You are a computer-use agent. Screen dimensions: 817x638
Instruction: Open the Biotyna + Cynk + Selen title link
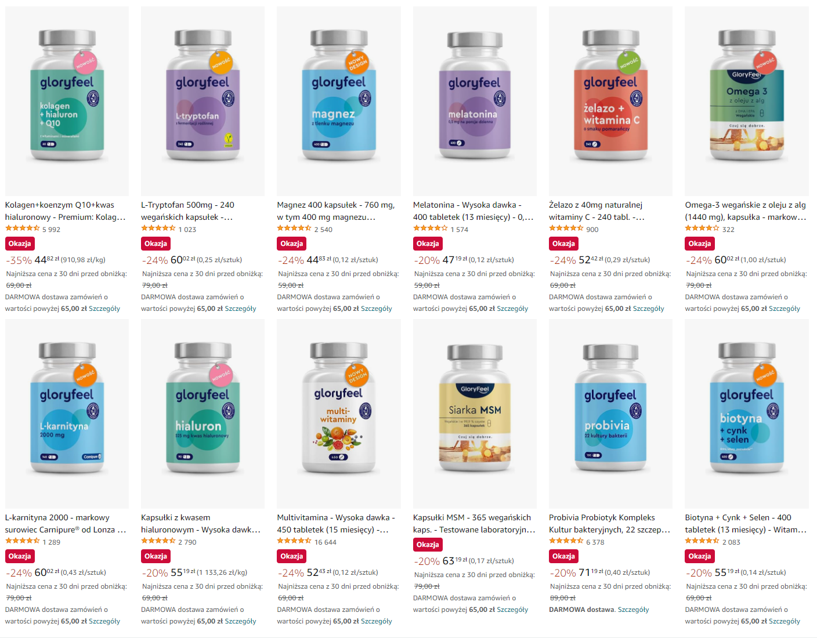point(746,524)
